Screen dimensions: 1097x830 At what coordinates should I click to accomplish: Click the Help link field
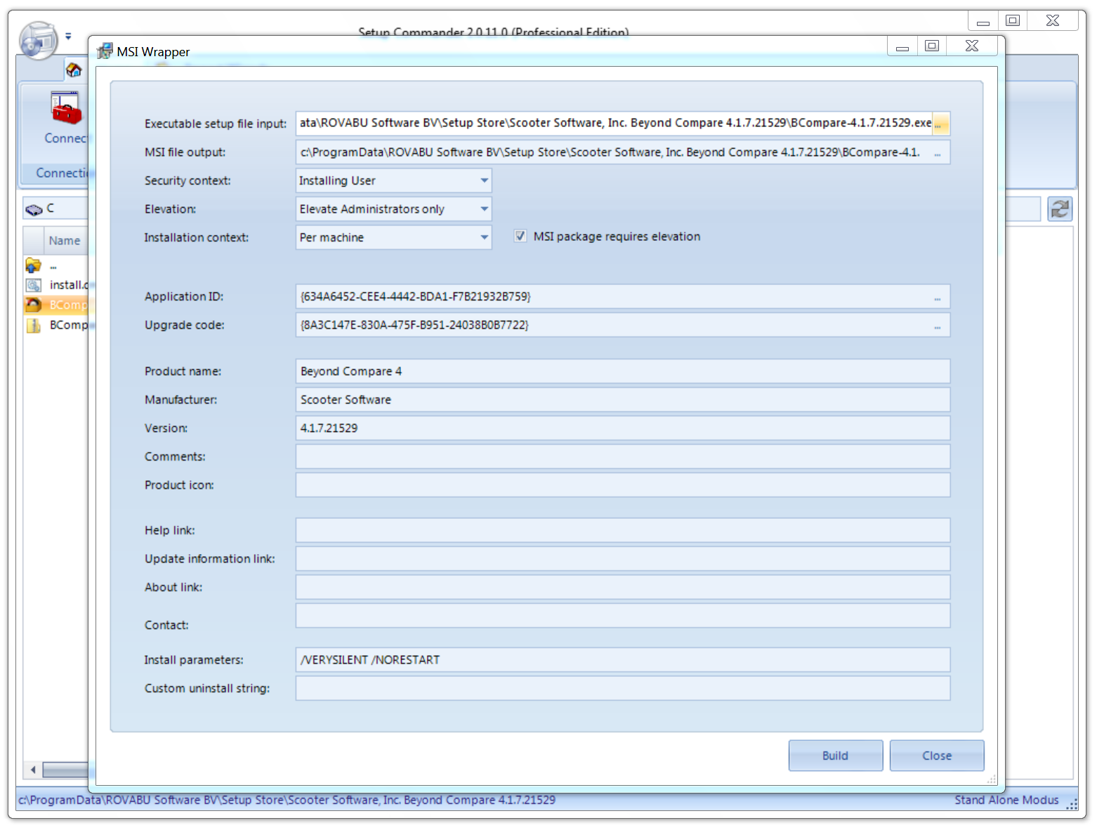tap(623, 530)
